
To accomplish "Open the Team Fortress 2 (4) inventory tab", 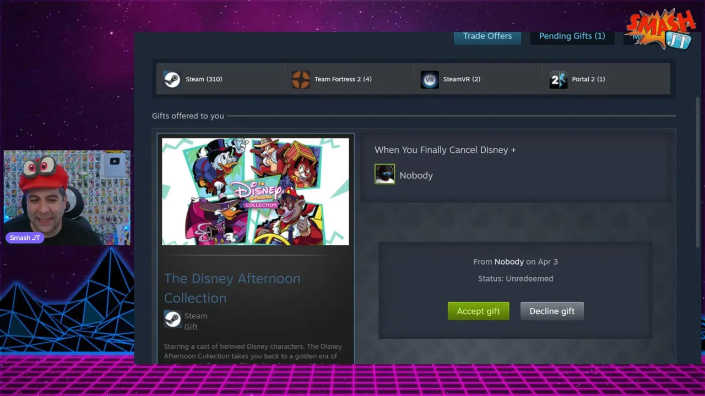I will click(x=349, y=79).
